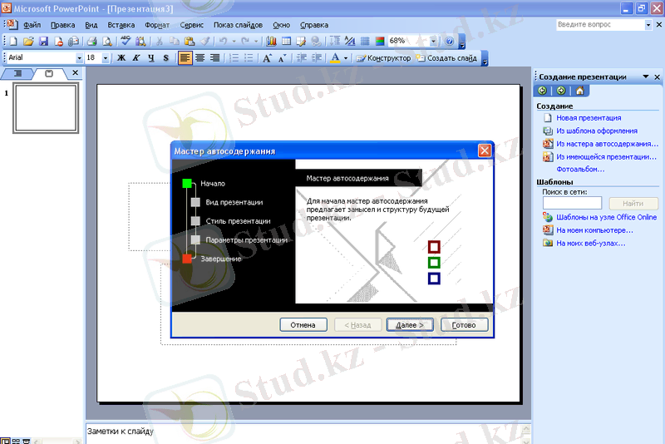
Task: Click the Help question mark icon
Action: [450, 41]
